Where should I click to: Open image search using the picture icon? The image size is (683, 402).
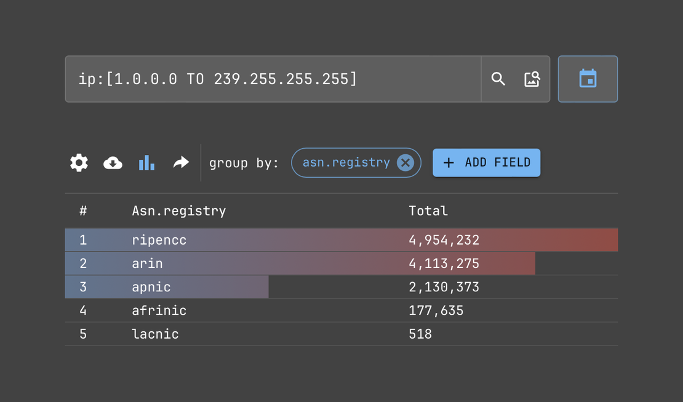[x=532, y=79]
